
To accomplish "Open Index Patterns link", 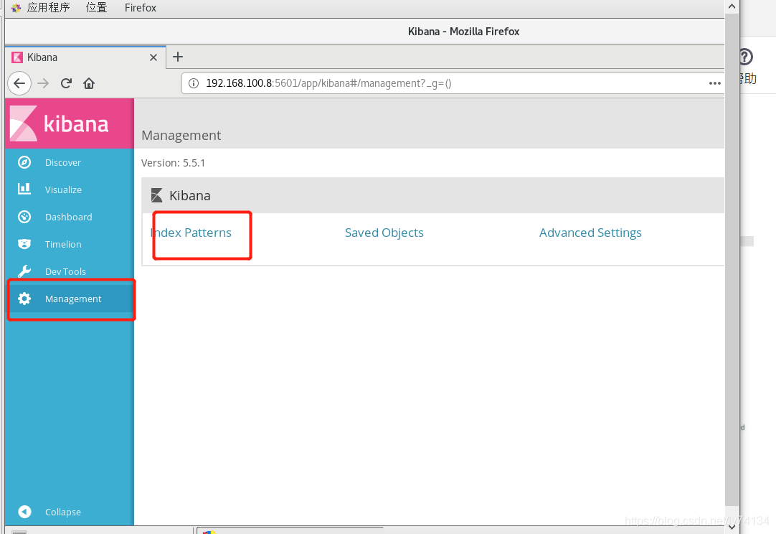I will (191, 233).
